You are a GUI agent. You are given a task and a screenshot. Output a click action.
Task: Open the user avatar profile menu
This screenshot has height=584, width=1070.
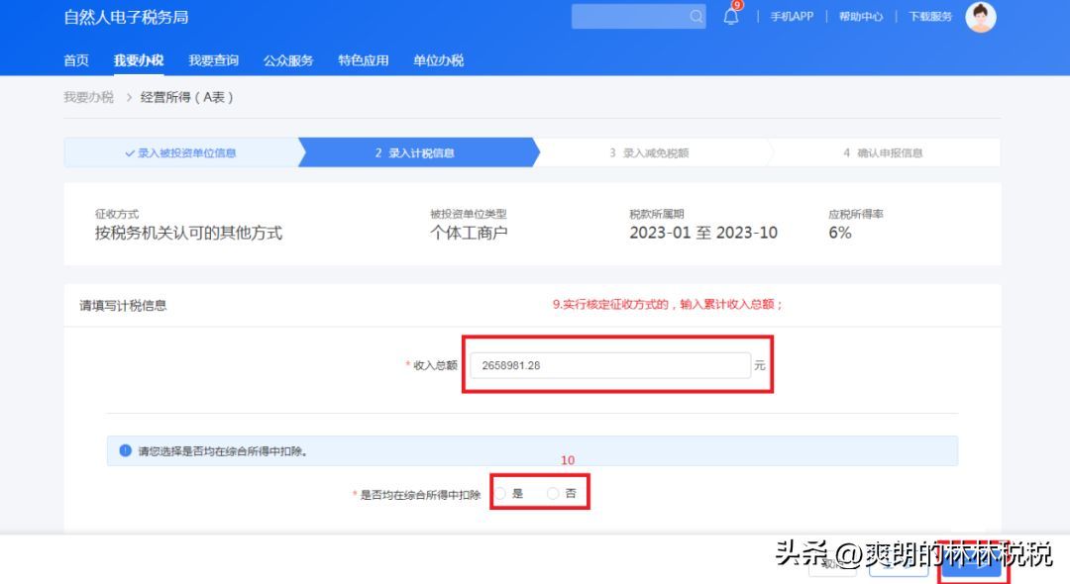click(x=980, y=17)
